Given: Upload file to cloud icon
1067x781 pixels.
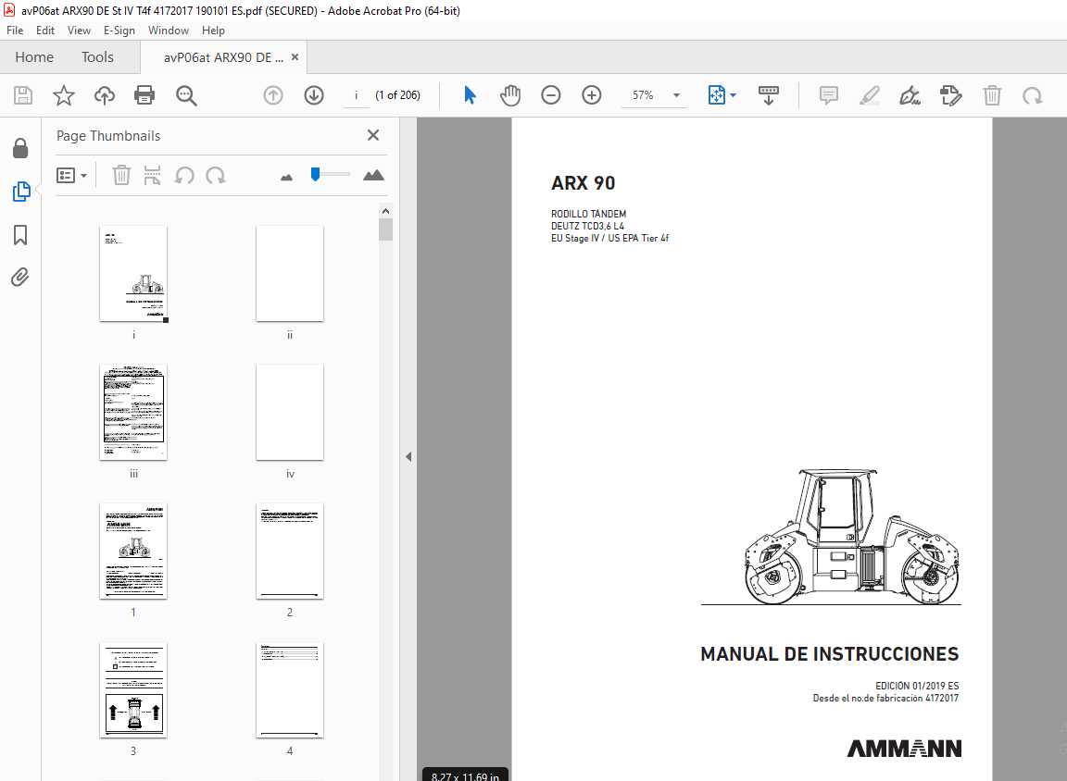Looking at the screenshot, I should pos(104,95).
